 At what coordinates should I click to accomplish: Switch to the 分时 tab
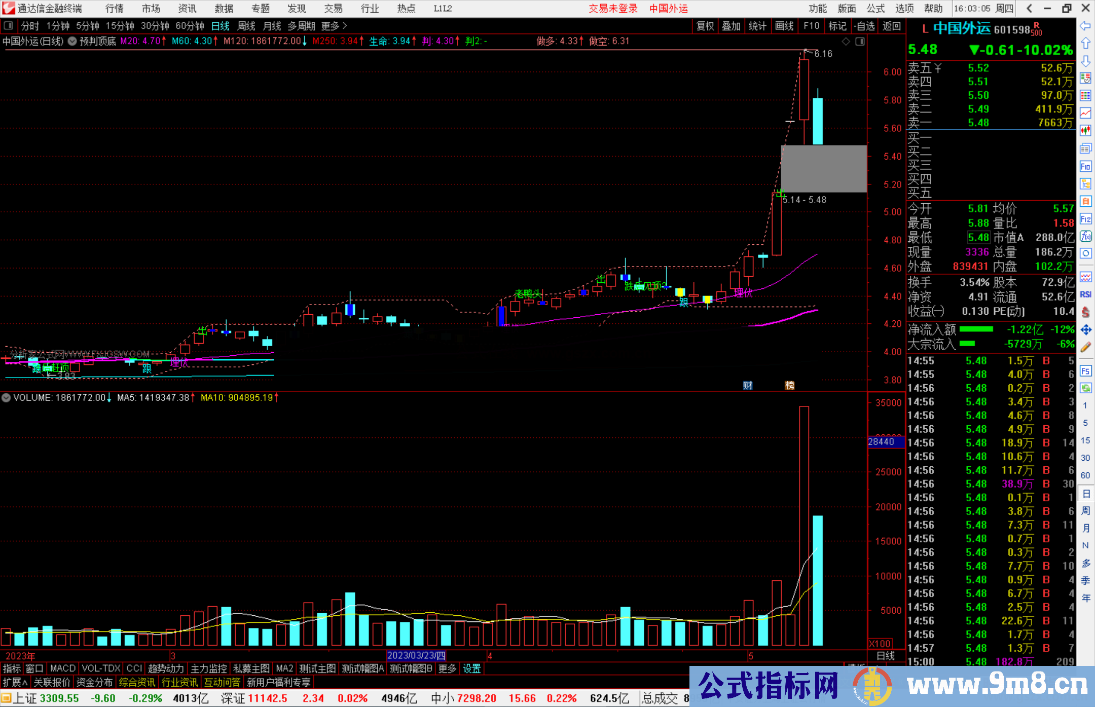tap(30, 26)
